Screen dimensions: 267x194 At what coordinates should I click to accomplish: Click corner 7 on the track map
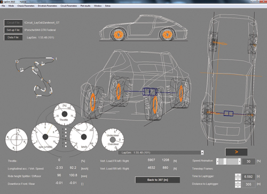click(x=37, y=96)
